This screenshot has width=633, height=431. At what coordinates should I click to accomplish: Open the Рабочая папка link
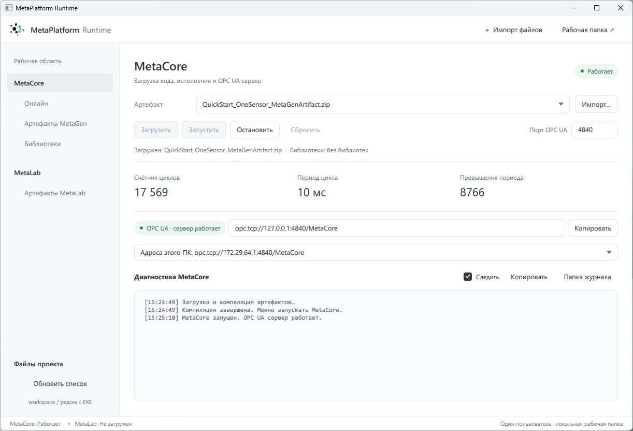[x=588, y=30]
